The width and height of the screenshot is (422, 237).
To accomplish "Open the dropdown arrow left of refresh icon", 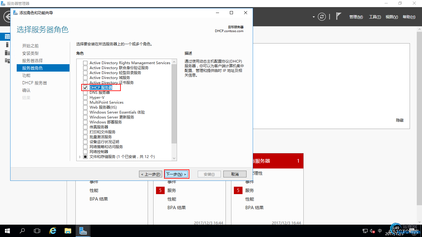I will tap(314, 17).
